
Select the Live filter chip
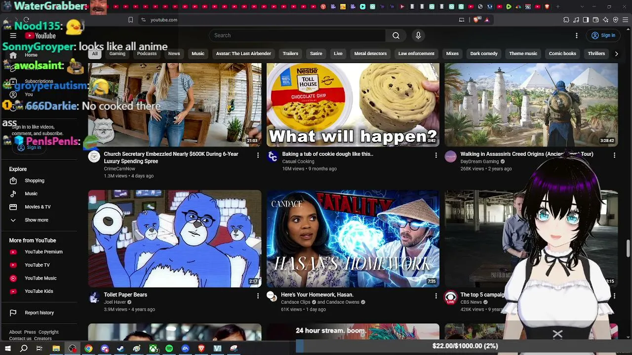pyautogui.click(x=338, y=54)
